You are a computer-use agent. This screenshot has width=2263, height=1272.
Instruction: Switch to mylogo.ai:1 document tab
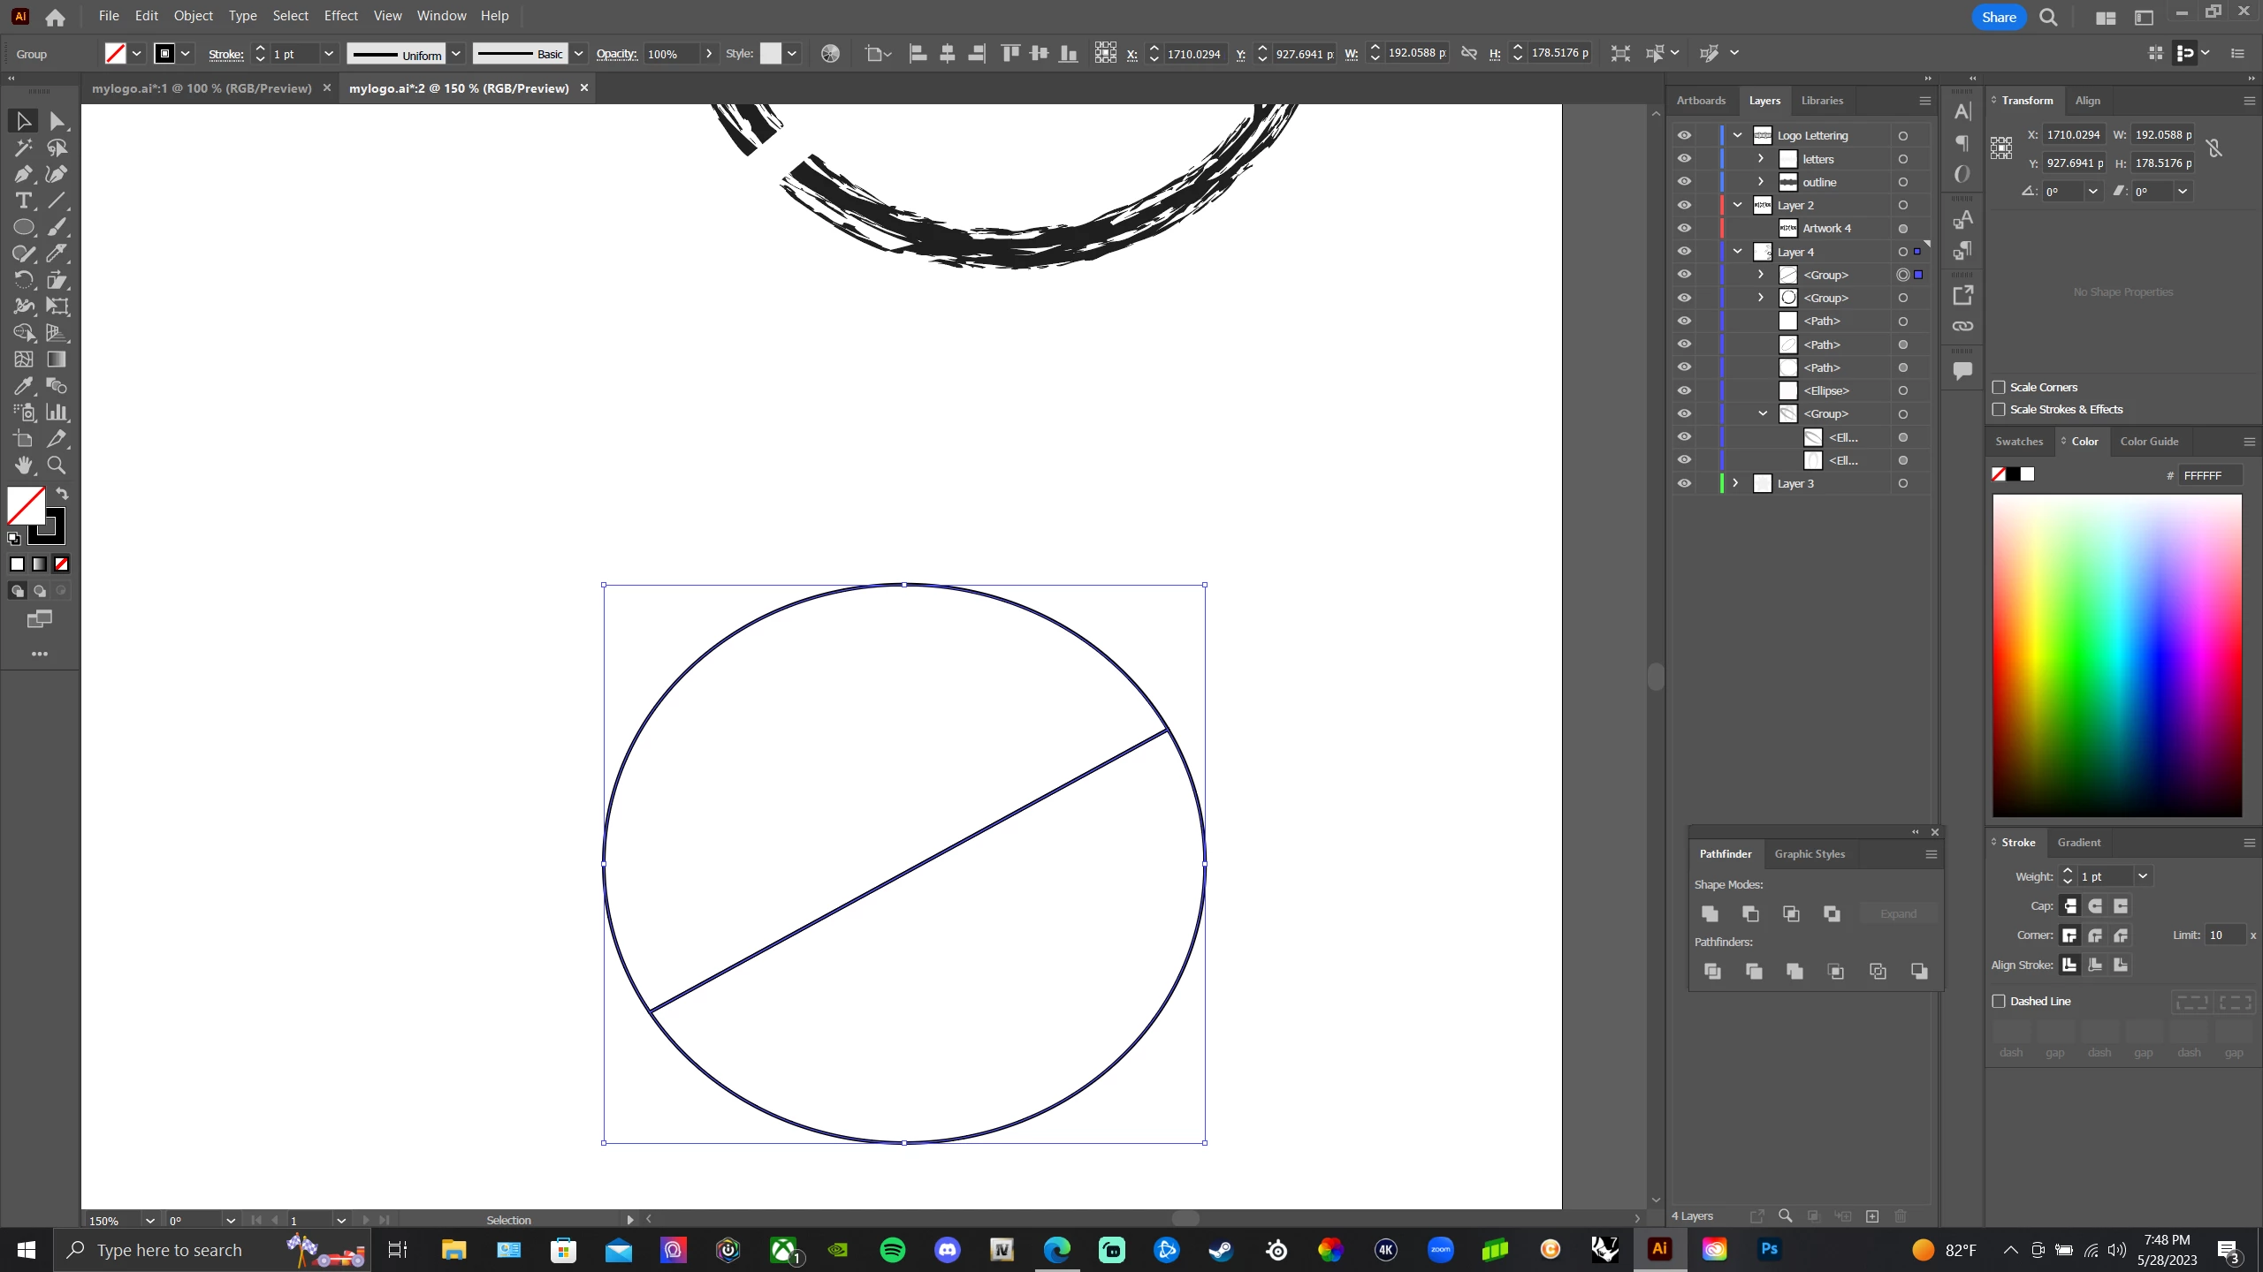[x=202, y=88]
